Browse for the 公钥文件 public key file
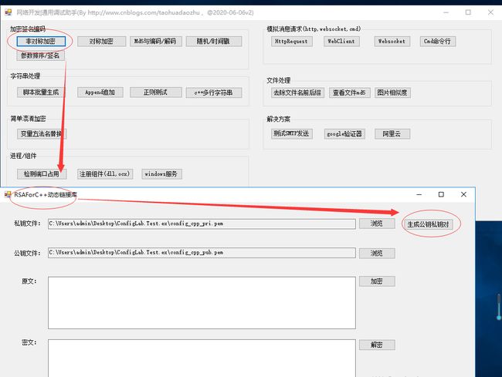 click(377, 254)
